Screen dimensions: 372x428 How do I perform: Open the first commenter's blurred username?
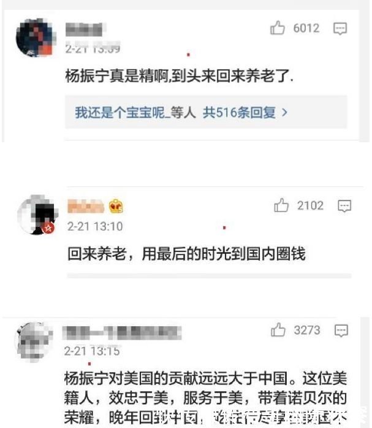tap(85, 29)
